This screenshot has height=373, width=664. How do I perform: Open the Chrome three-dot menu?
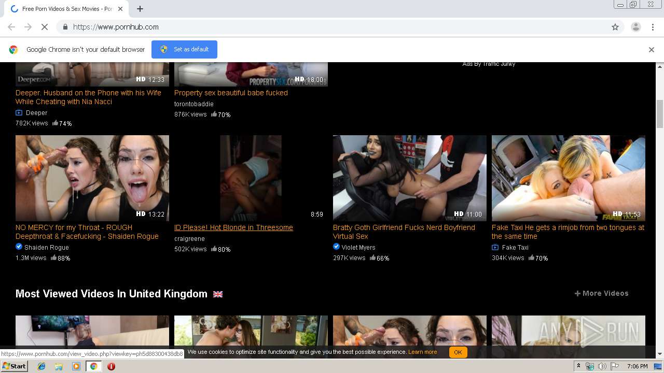[653, 27]
